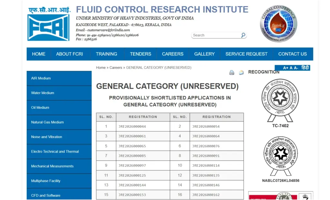The width and height of the screenshot is (330, 200).
Task: Click registration JRE2026000061
Action: click(132, 136)
